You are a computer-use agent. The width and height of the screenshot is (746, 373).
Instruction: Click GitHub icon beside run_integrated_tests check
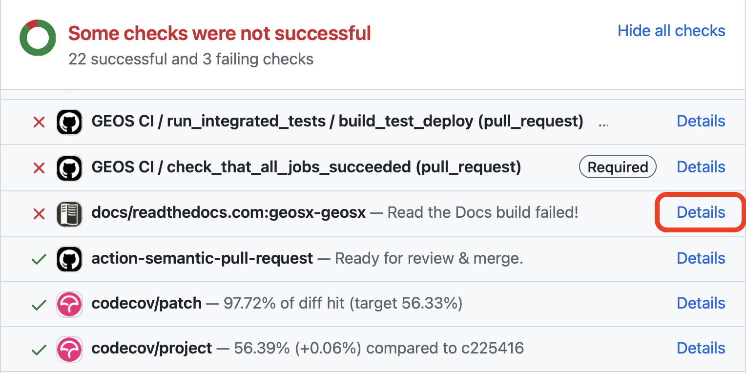pyautogui.click(x=69, y=122)
